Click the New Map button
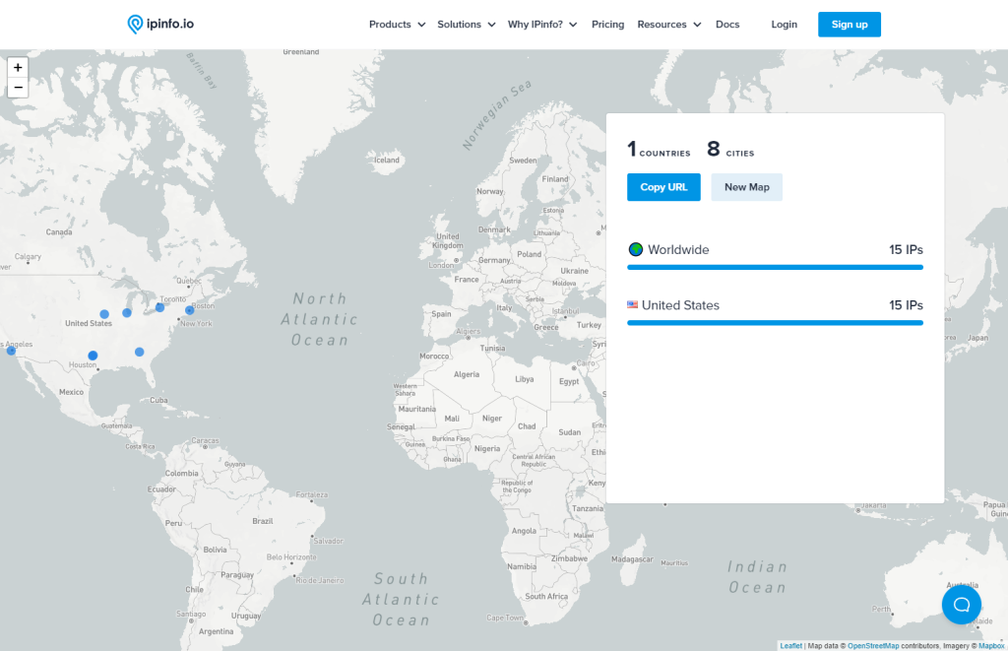The height and width of the screenshot is (651, 1008). (746, 187)
